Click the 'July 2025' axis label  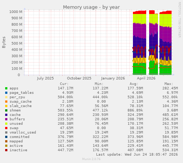tap(45, 78)
